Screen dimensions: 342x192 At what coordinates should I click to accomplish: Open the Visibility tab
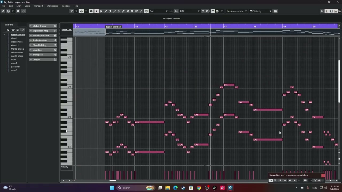point(9,25)
